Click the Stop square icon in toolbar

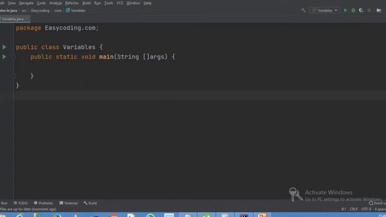tap(369, 10)
